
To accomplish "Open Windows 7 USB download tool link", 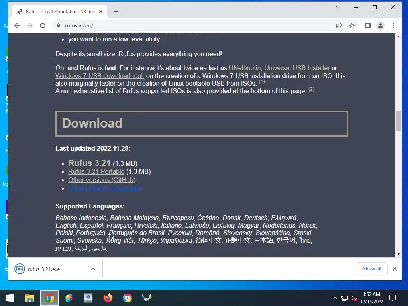I will tap(99, 76).
